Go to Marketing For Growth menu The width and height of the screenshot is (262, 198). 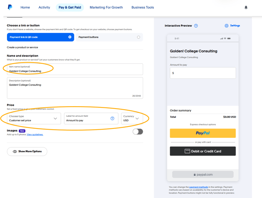[106, 7]
